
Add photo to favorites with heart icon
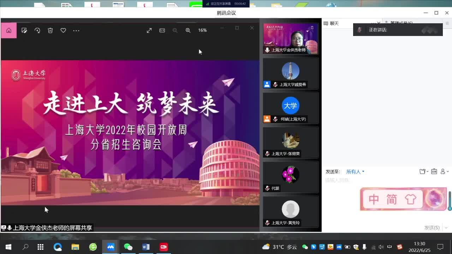point(63,31)
